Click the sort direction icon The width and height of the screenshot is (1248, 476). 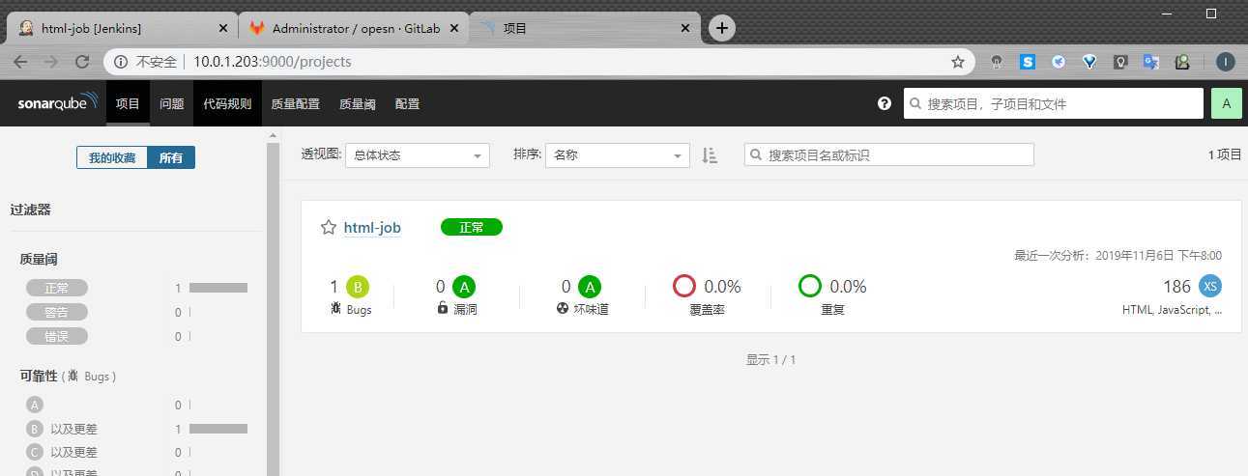[710, 155]
